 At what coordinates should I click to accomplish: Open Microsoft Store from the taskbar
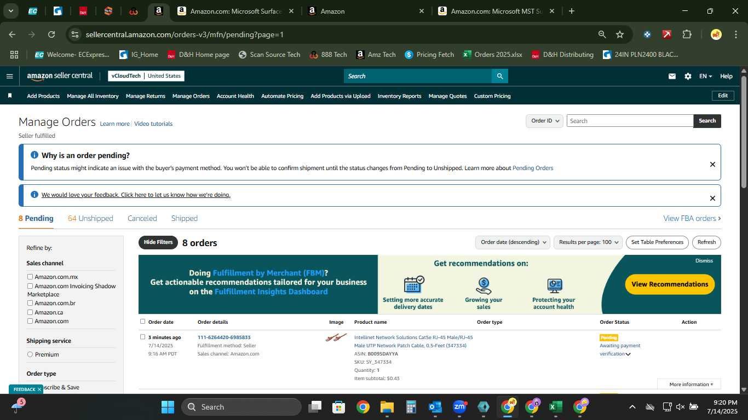[339, 407]
